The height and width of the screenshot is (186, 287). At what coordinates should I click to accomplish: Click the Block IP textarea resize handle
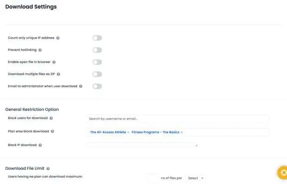point(196,145)
